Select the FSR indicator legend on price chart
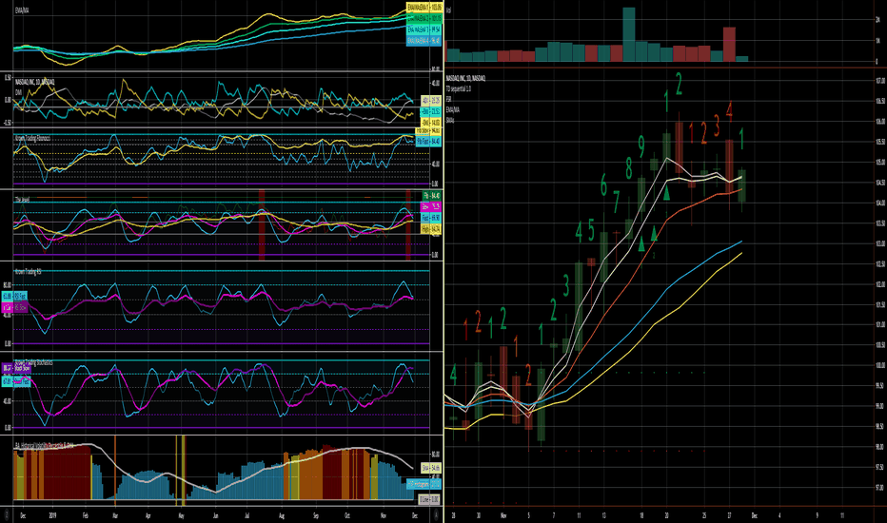887x523 pixels. pos(448,99)
